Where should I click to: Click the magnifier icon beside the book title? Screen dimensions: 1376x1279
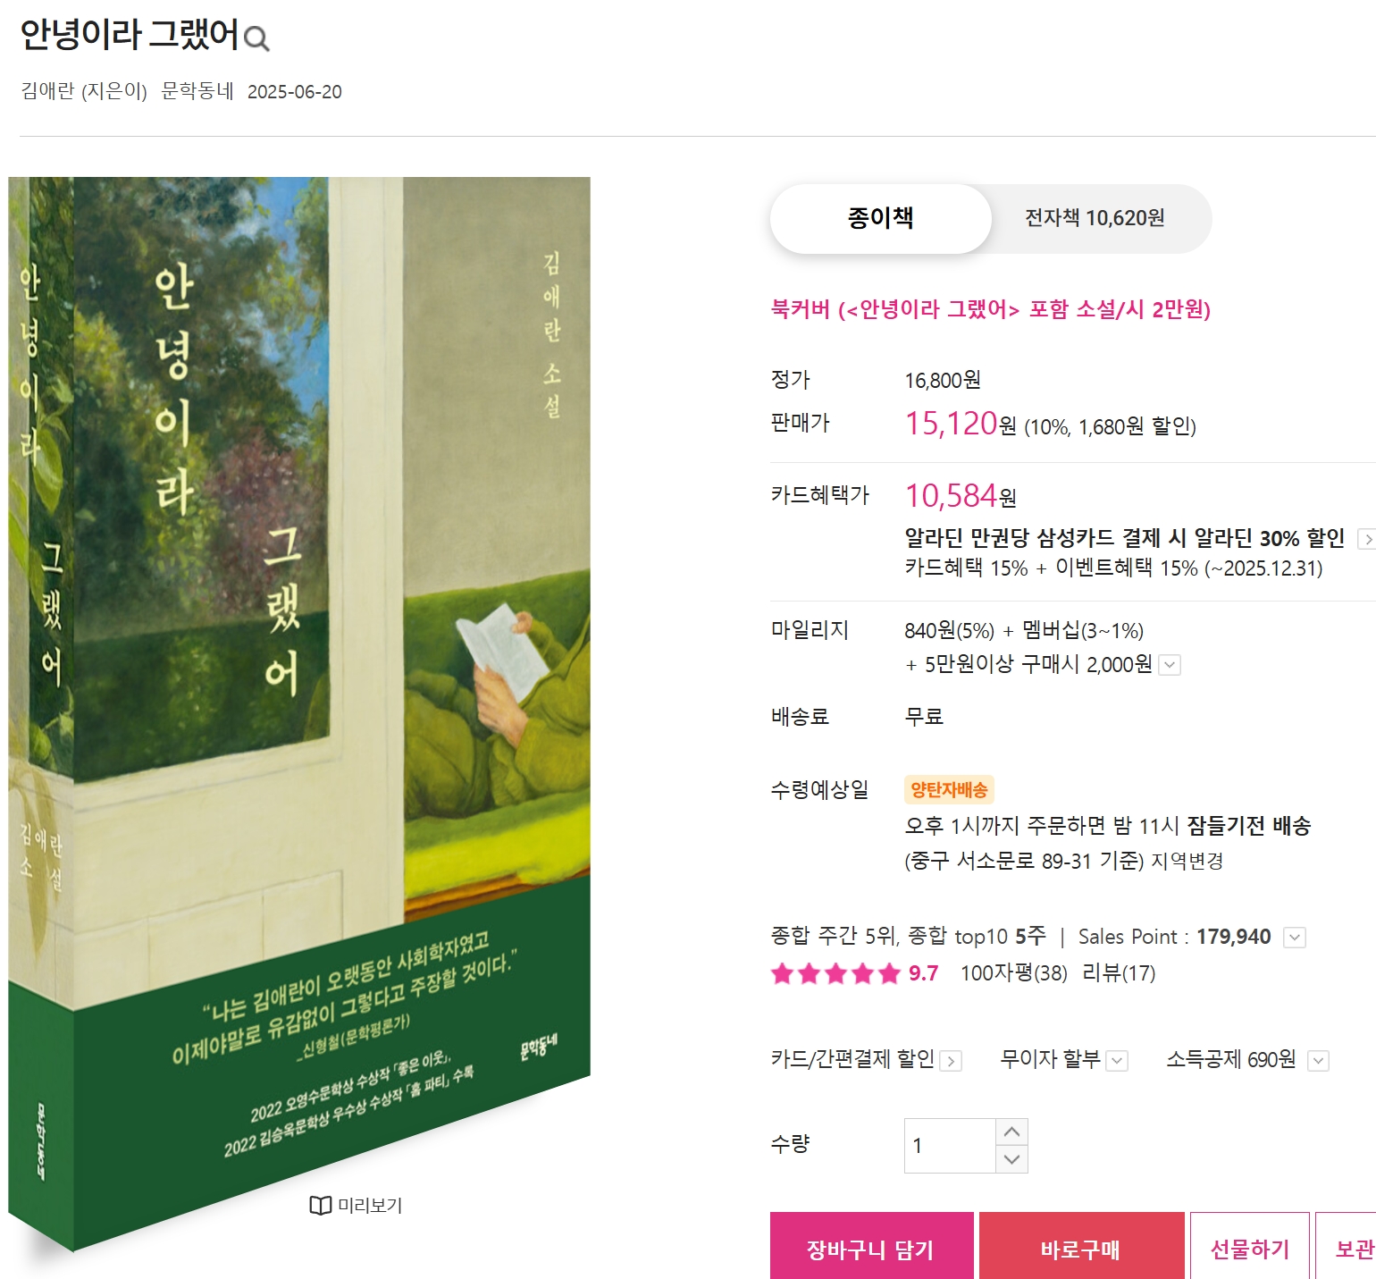[x=256, y=38]
